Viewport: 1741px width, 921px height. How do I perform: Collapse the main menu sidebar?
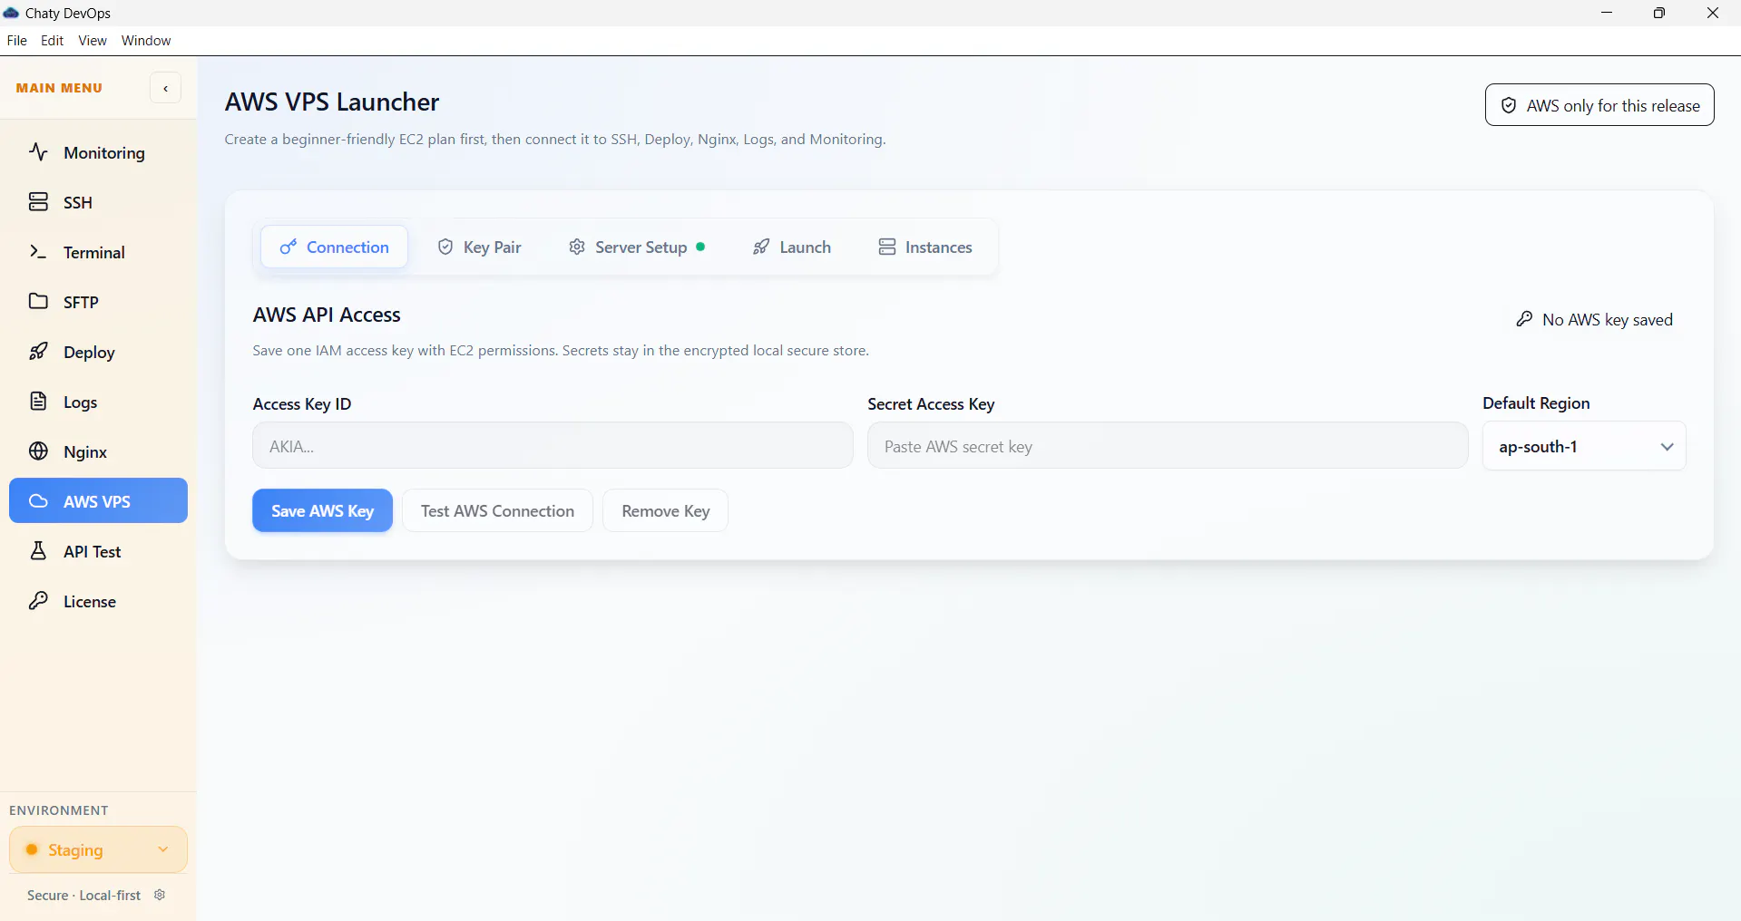pyautogui.click(x=165, y=88)
